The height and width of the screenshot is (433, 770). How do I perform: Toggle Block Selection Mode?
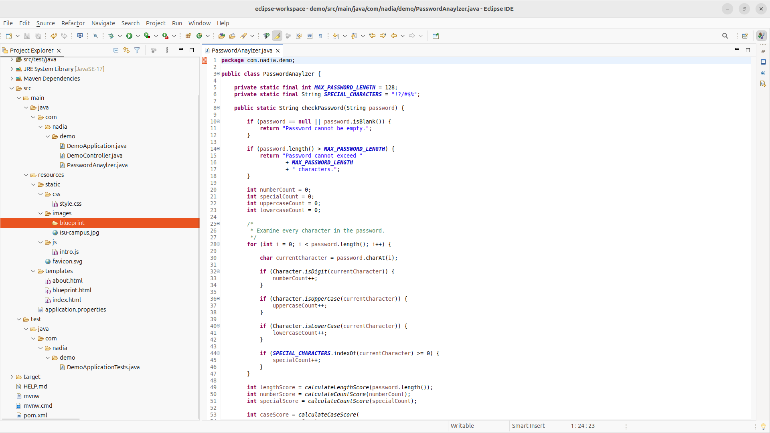pyautogui.click(x=310, y=36)
